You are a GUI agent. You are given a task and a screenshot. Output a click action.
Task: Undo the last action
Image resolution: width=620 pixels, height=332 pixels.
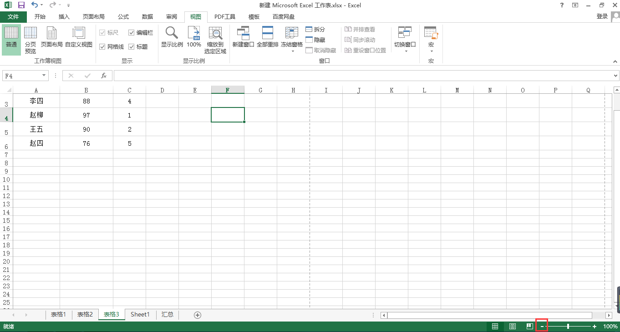[35, 5]
